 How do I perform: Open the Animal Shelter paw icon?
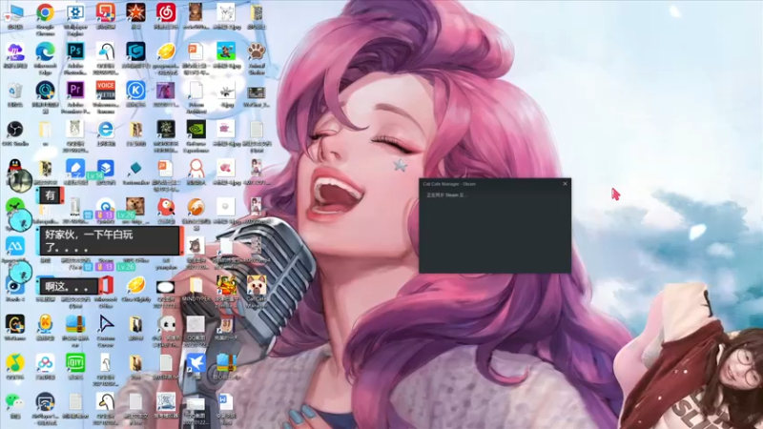coord(256,51)
